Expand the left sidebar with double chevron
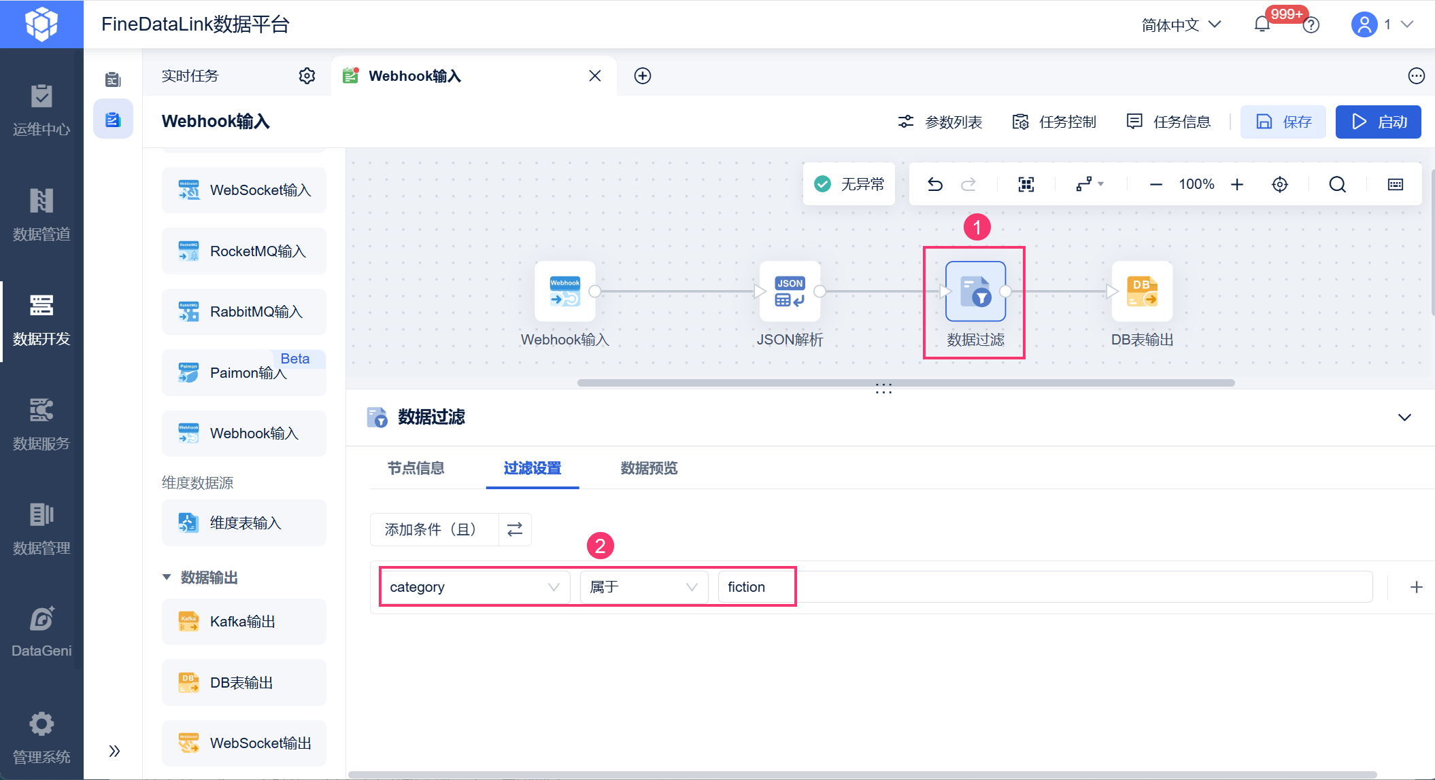1435x780 pixels. coord(114,751)
